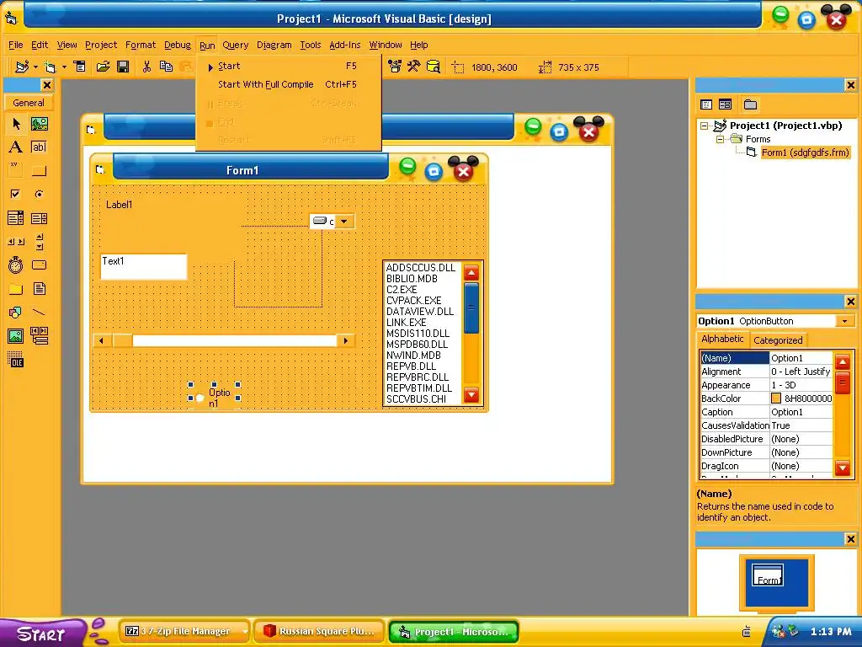
Task: Select the CheckBox control in the toolbox
Action: (16, 194)
